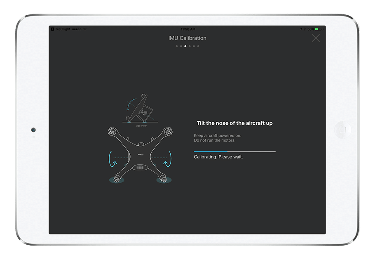Tap 'Tilt the nose of the aircraft up' heading
This screenshot has width=375, height=260.
tap(234, 123)
